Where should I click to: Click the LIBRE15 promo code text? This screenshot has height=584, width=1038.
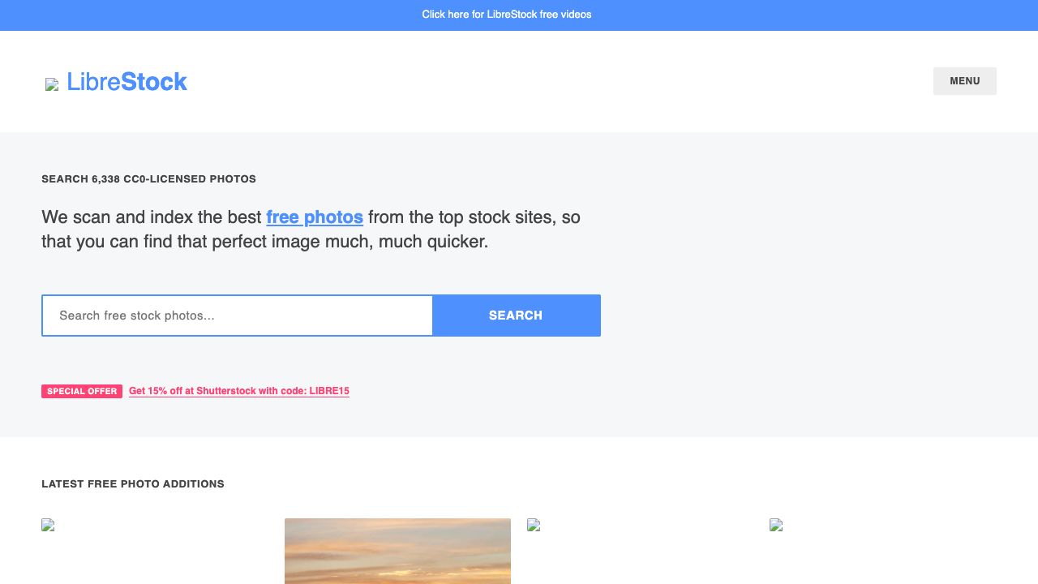329,391
